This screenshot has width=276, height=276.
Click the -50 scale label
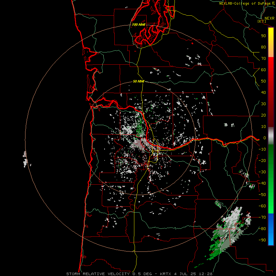tap(262, 195)
